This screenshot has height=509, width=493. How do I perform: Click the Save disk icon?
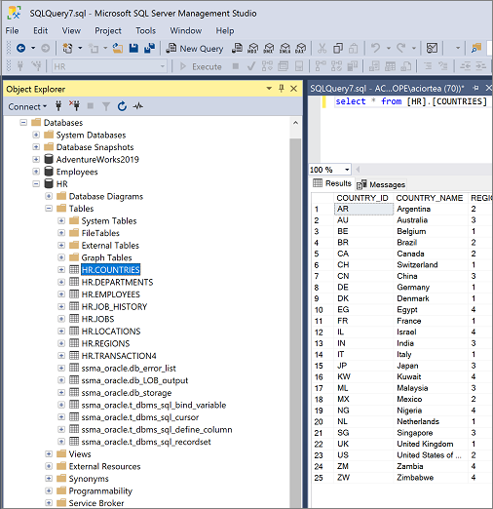pos(133,49)
